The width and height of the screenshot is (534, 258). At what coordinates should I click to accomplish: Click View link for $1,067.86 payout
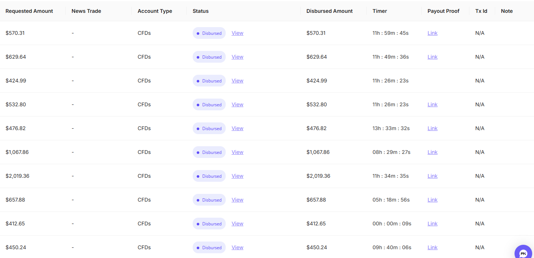(237, 152)
